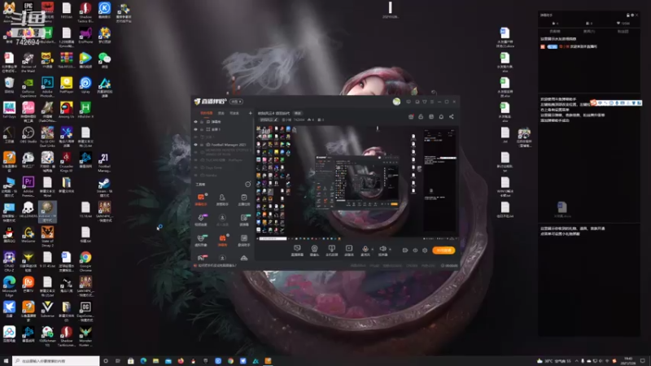This screenshot has height=366, width=651.
Task: Open the hamburger menu in title bar
Action: [432, 102]
